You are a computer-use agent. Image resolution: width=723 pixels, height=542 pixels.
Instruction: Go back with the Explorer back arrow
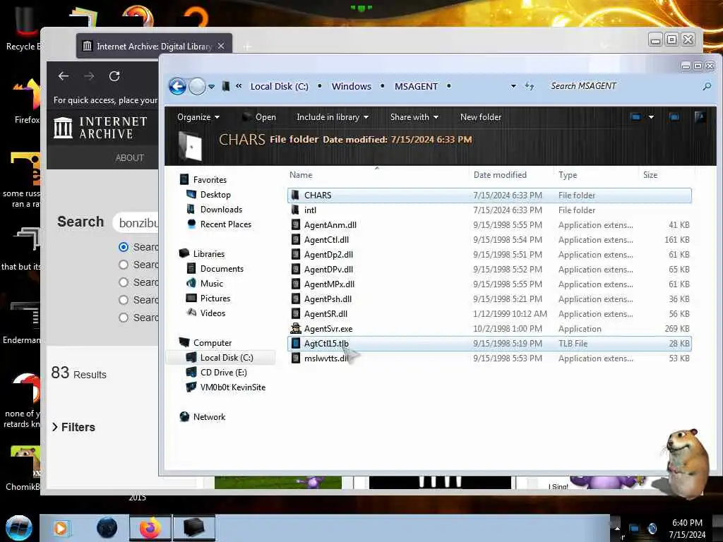(x=177, y=86)
